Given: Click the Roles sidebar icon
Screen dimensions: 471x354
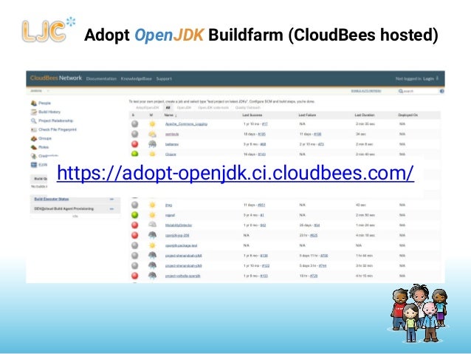Looking at the screenshot, I should click(34, 147).
